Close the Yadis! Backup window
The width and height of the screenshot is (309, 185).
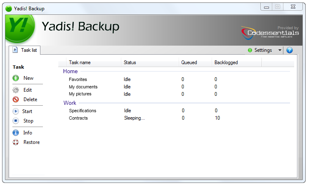(x=293, y=7)
